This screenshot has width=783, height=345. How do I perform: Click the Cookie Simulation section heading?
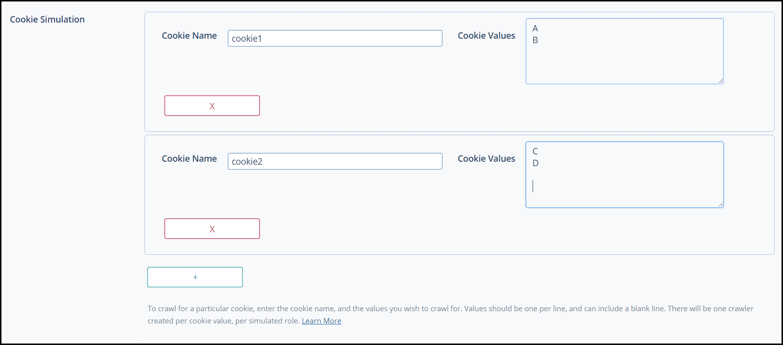point(48,20)
